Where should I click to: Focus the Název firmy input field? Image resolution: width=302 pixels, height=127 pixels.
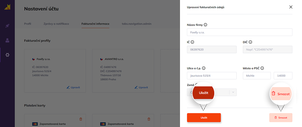point(239,32)
